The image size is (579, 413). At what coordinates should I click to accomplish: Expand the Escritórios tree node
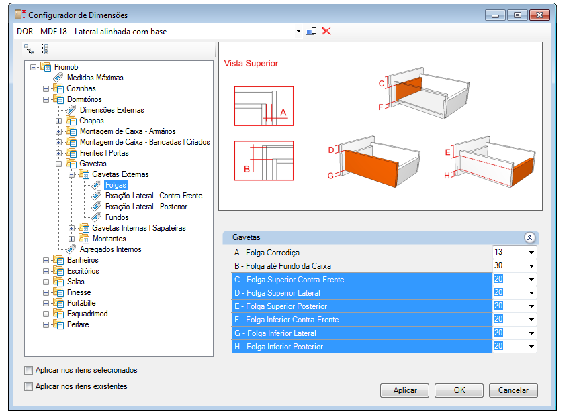pyautogui.click(x=46, y=271)
